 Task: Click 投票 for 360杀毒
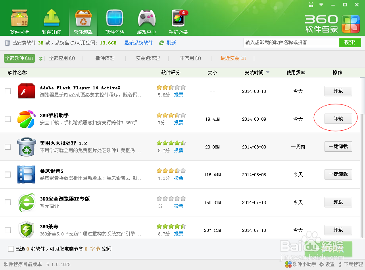pos(179,233)
